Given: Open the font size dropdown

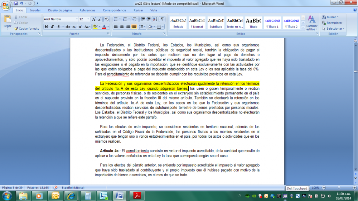Looking at the screenshot, I should (88, 19).
